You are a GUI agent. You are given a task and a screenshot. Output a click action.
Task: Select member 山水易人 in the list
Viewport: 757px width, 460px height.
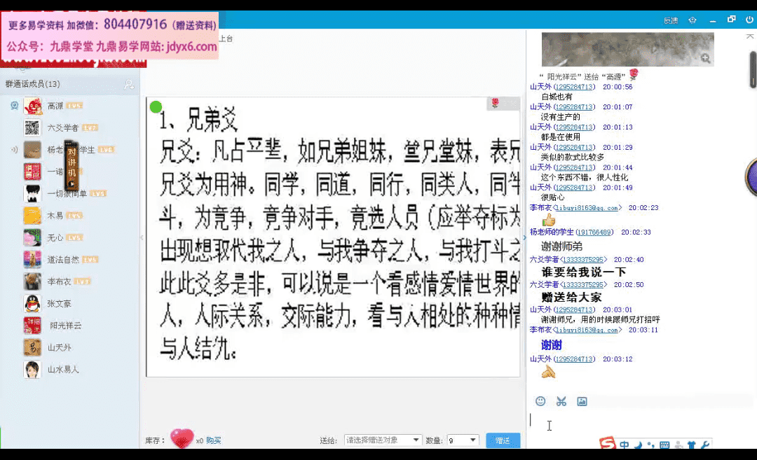pyautogui.click(x=62, y=369)
